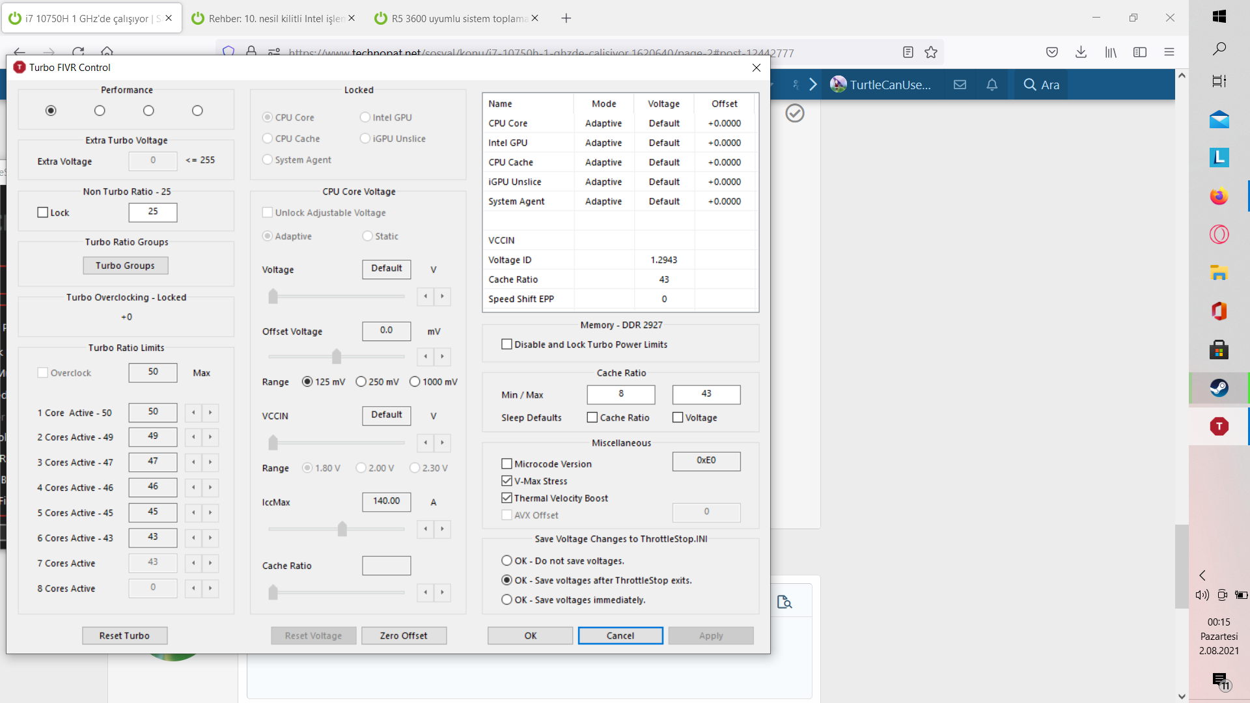Click the forum notifications bell icon
The width and height of the screenshot is (1250, 703).
[992, 85]
